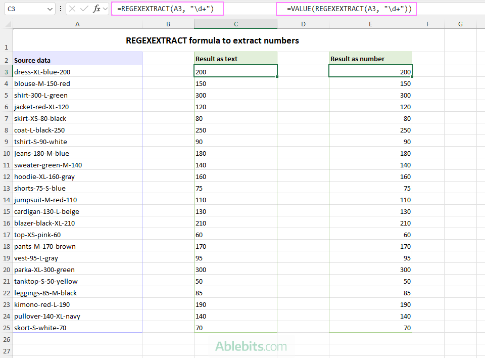Select cell 'dress-XL-blue-200'
Screen dimensions: 485x358
77,72
